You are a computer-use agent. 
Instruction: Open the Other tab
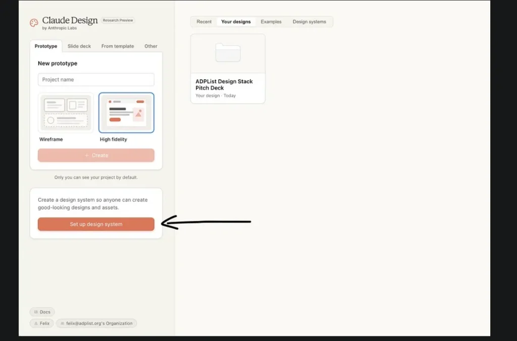151,46
